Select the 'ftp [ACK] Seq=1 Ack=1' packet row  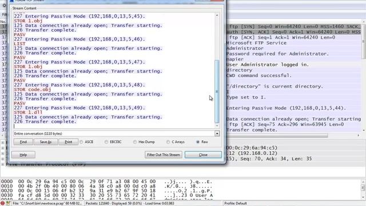[x=293, y=37]
